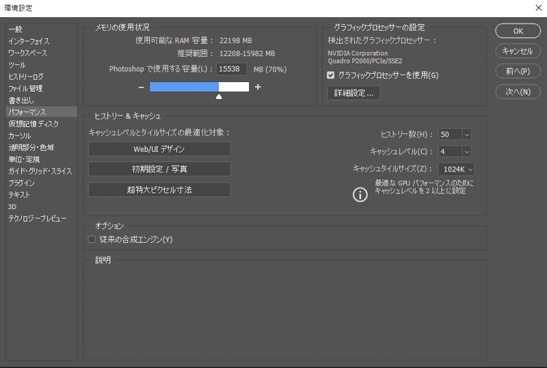Click the キャッシュレベル value field 4

click(451, 152)
